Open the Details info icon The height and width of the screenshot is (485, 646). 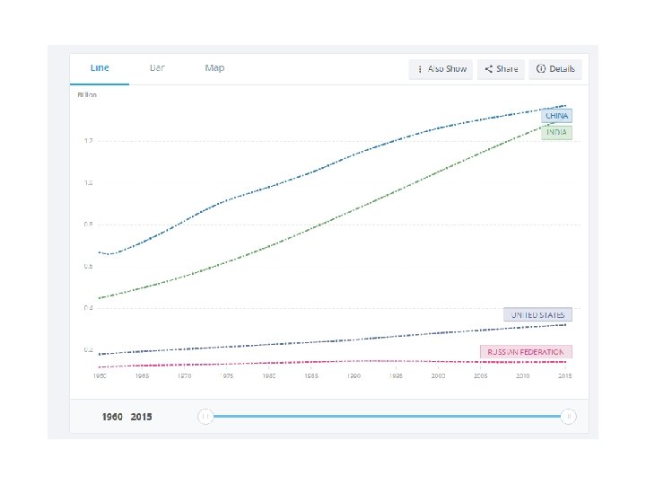pos(541,69)
